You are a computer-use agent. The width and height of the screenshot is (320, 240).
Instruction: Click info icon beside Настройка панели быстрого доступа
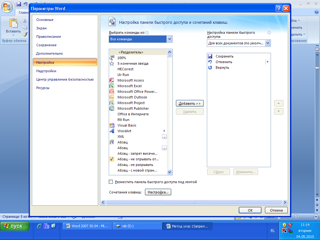click(269, 32)
